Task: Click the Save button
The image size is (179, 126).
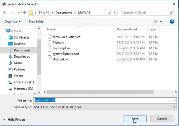Action: pyautogui.click(x=135, y=119)
